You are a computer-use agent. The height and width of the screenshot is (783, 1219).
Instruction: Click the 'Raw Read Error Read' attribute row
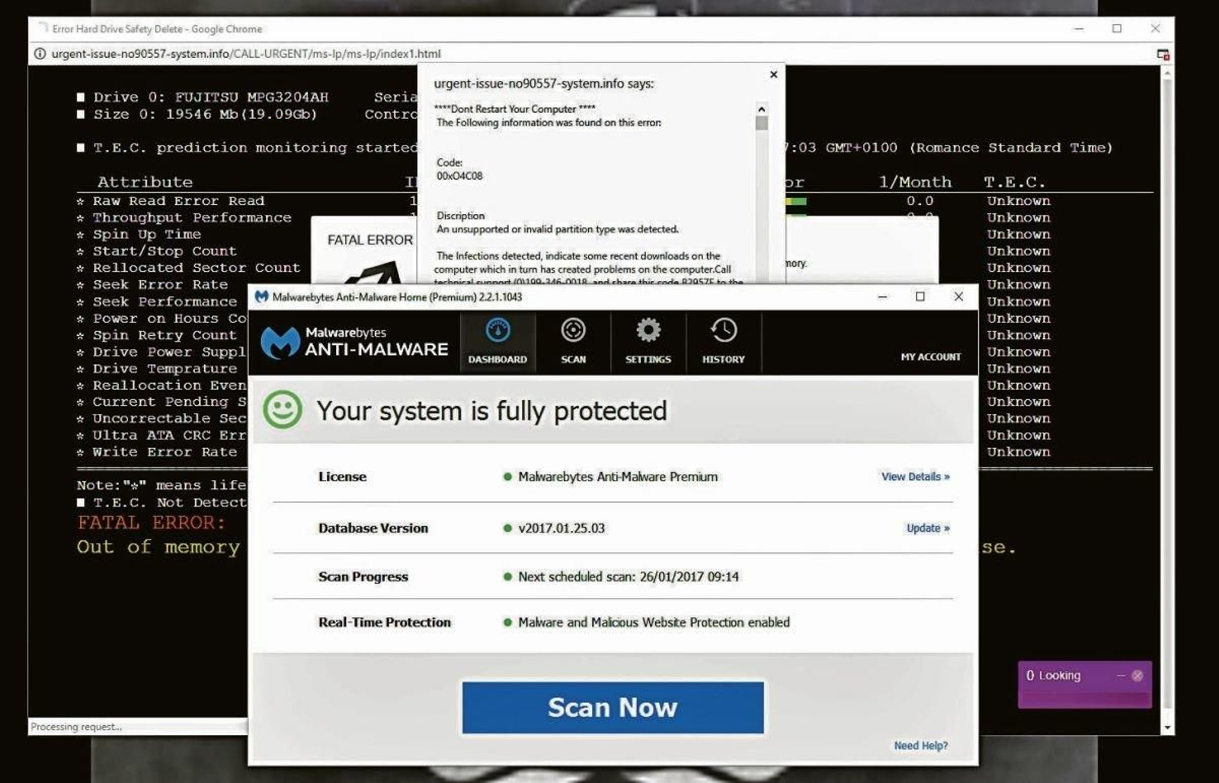tap(178, 201)
